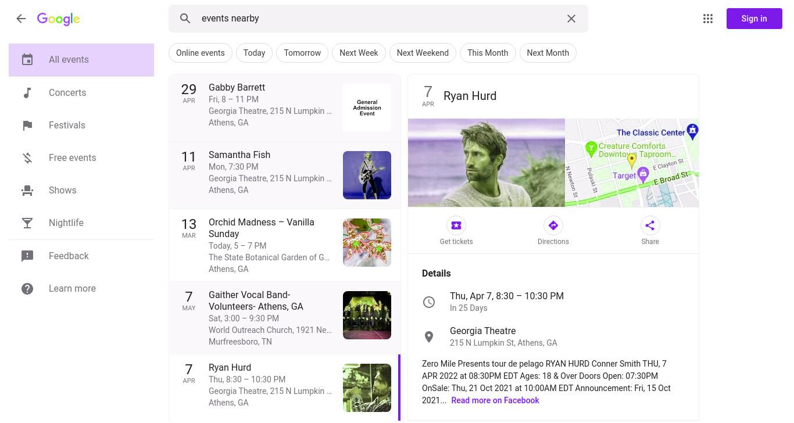Focus the 'events nearby' search field
The height and width of the screenshot is (423, 794).
pos(378,19)
